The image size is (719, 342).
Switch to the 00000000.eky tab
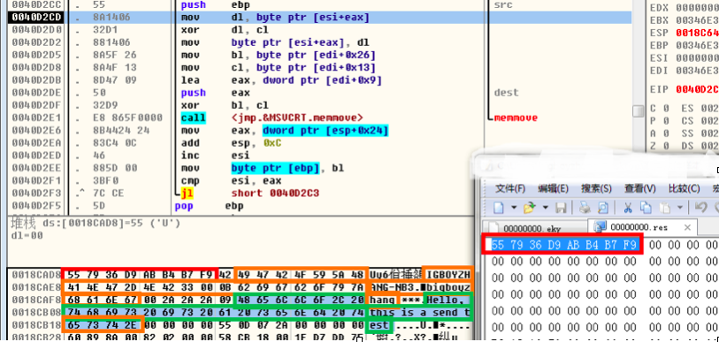(534, 228)
